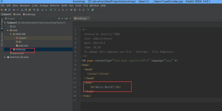This screenshot has width=222, height=111.
Task: Open the run configuration dropdown
Action: [55, 10]
